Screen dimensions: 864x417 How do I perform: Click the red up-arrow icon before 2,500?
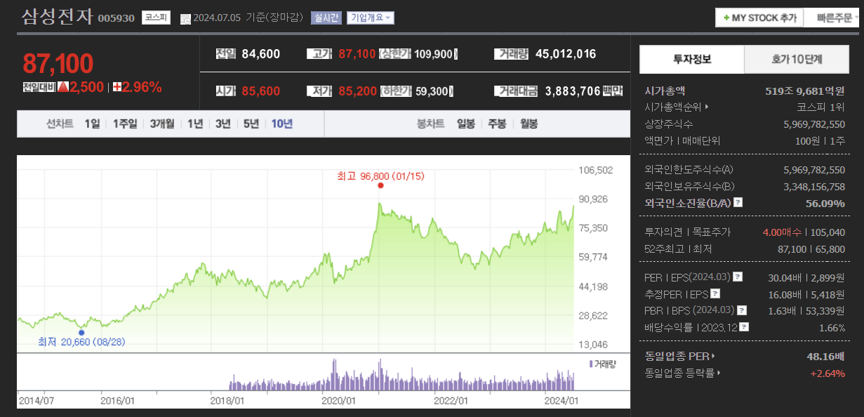pos(63,87)
